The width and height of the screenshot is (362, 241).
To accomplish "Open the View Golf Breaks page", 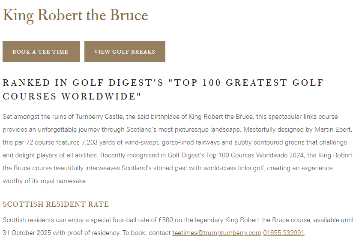I will [x=125, y=52].
